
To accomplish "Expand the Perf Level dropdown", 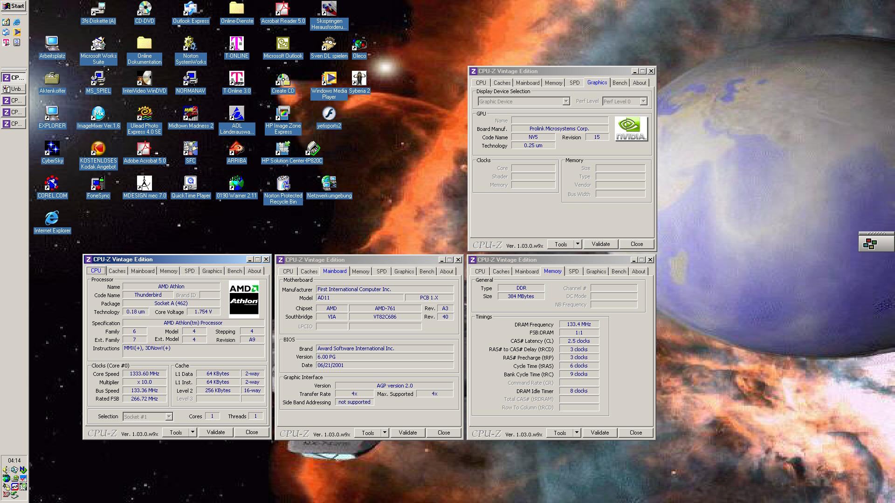I will 643,102.
